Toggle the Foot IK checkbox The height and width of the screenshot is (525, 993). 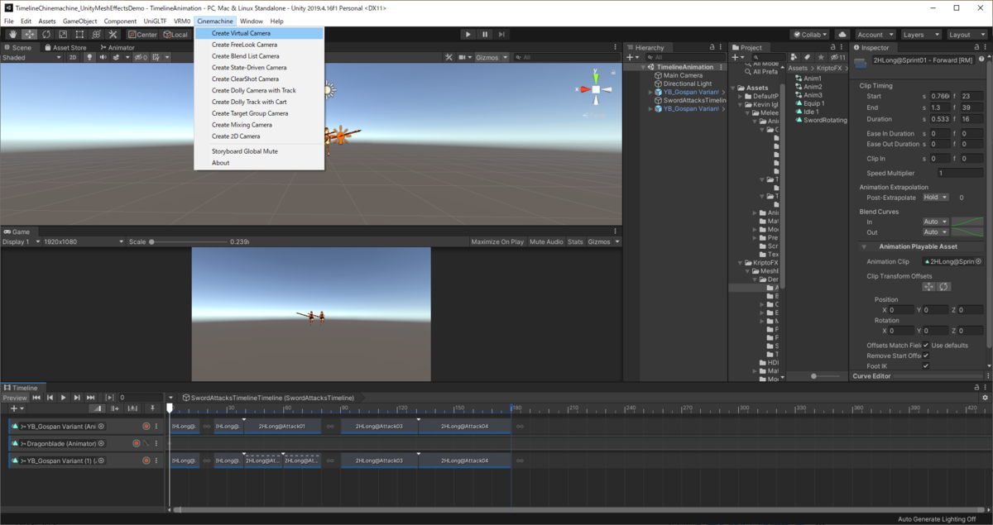[926, 365]
